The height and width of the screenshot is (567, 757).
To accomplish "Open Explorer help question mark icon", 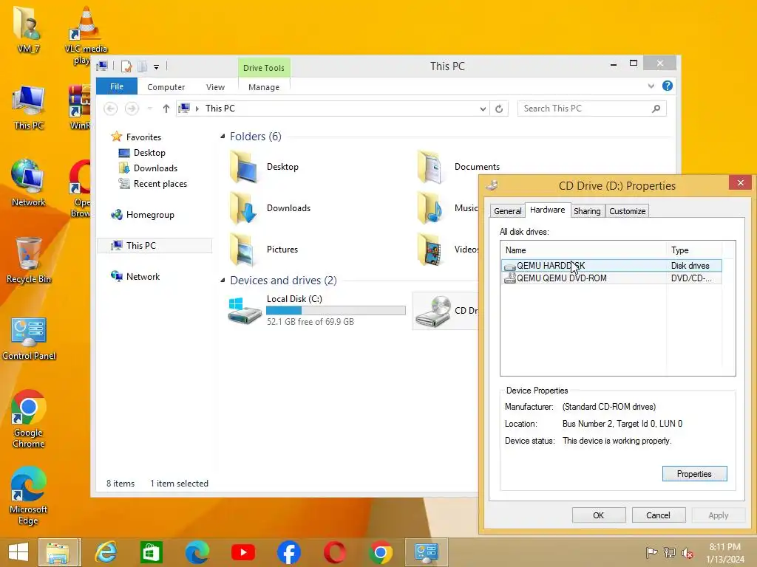I will pos(668,86).
